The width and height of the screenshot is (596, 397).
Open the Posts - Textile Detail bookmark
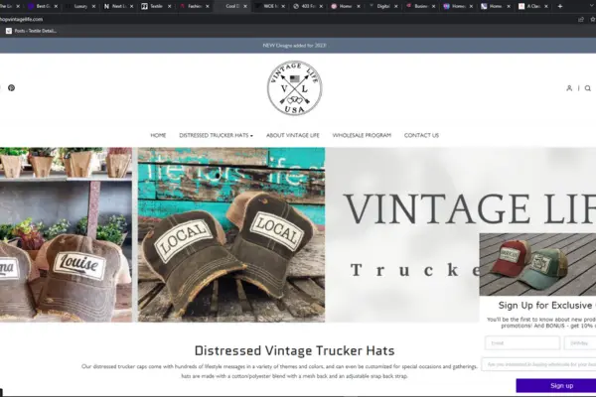(x=32, y=31)
